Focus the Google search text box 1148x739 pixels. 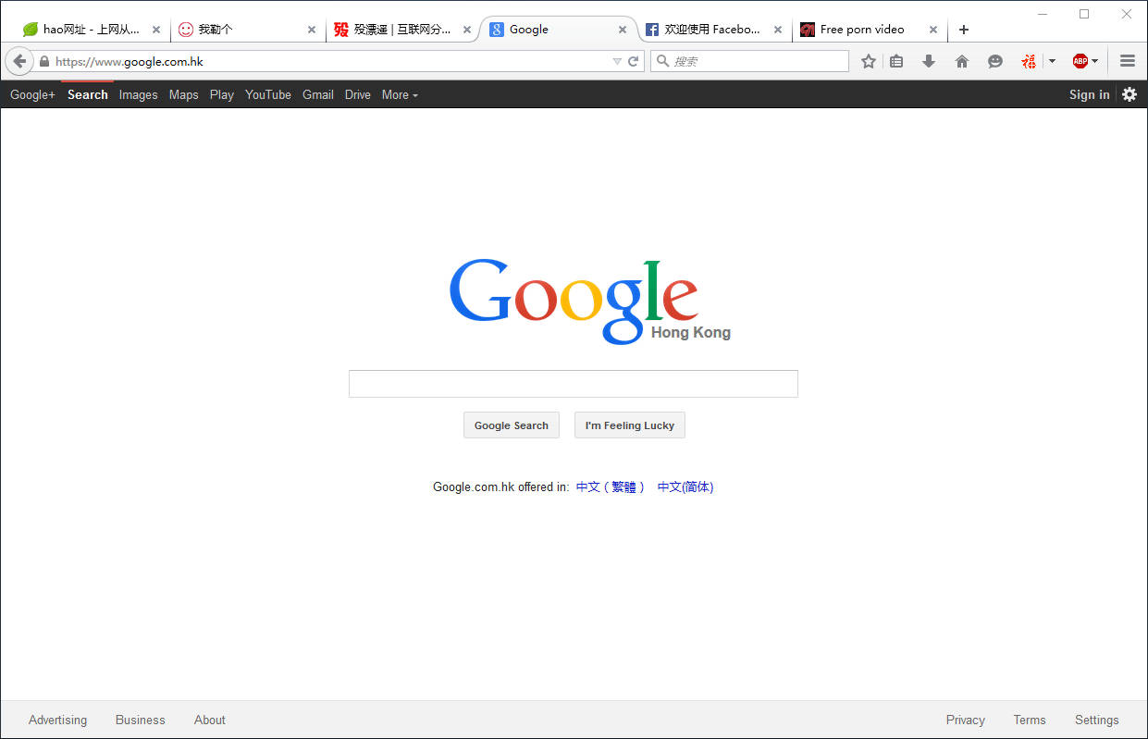574,384
